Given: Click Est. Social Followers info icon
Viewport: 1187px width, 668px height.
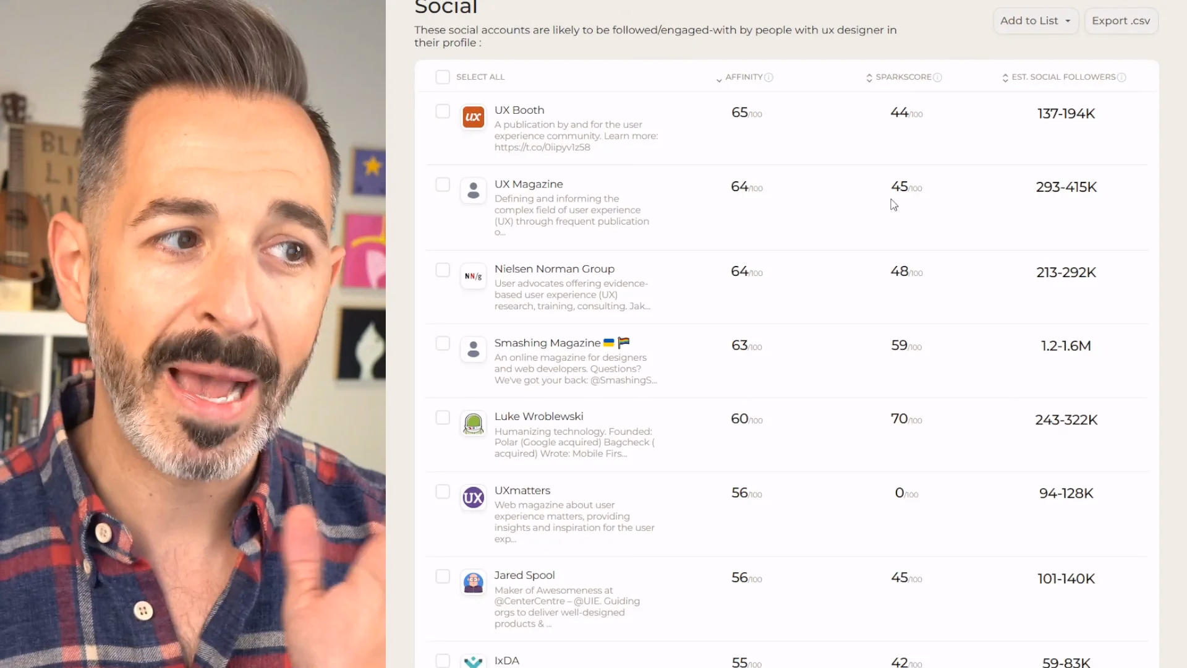Looking at the screenshot, I should tap(1121, 77).
